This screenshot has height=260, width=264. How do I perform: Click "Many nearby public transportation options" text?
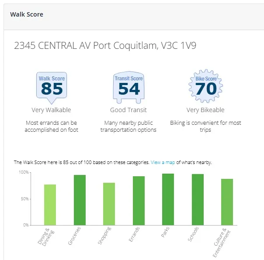pos(129,127)
